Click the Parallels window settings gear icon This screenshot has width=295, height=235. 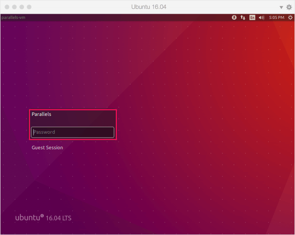point(289,7)
